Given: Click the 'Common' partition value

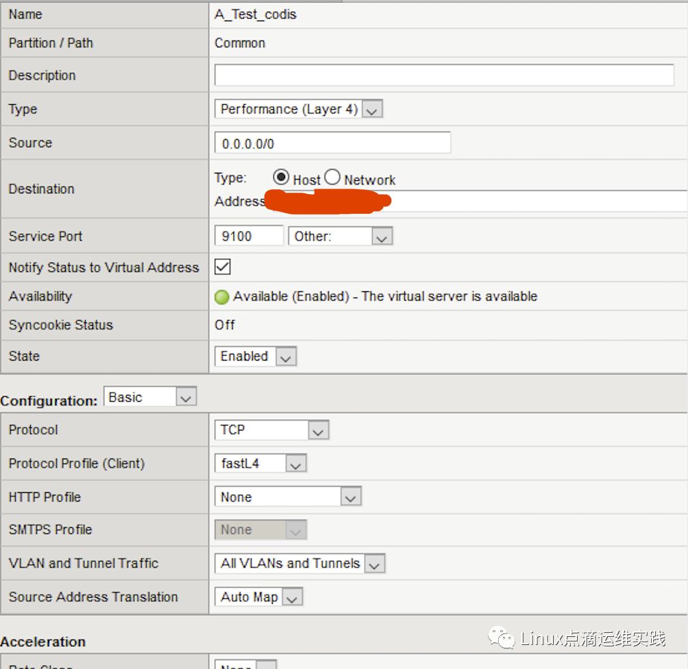Looking at the screenshot, I should point(240,43).
